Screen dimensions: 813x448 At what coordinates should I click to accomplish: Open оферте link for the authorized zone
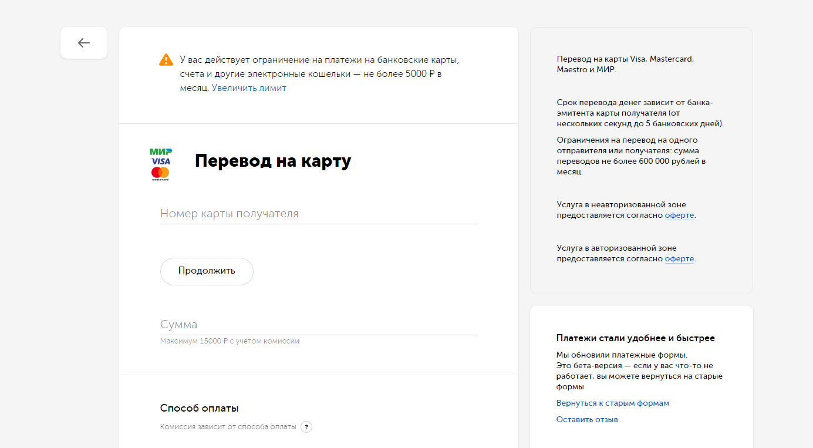click(x=679, y=258)
